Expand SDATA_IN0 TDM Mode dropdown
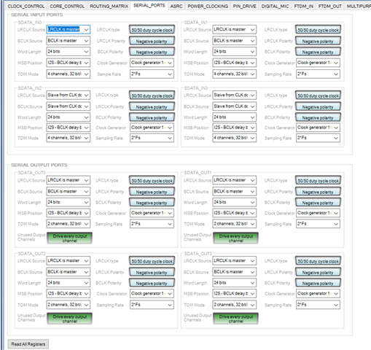 click(x=69, y=74)
